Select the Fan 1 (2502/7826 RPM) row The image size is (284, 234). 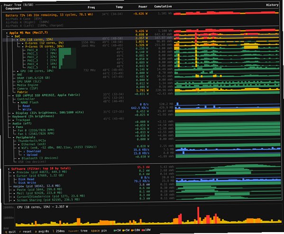click(x=36, y=134)
